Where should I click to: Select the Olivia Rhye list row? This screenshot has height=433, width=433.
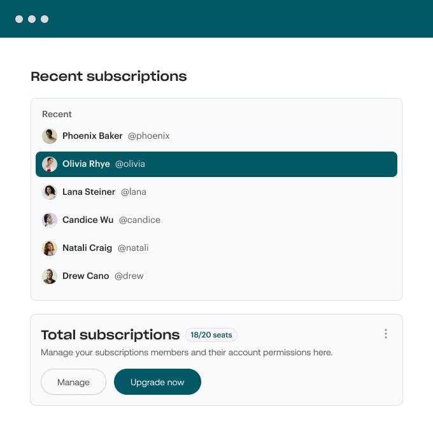tap(216, 164)
